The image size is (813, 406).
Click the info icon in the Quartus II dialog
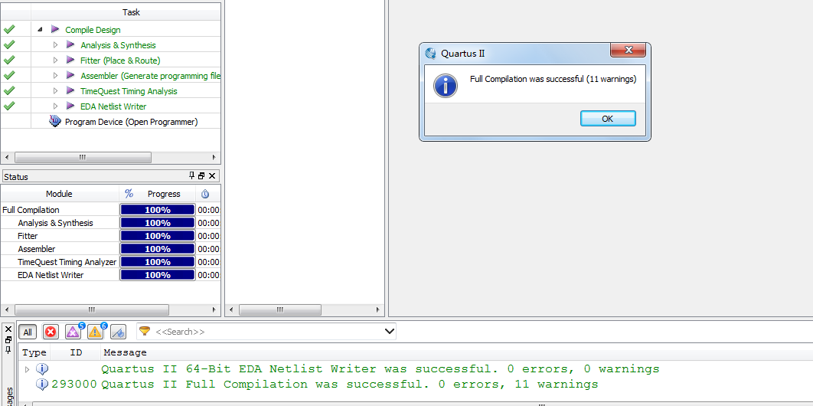point(446,86)
